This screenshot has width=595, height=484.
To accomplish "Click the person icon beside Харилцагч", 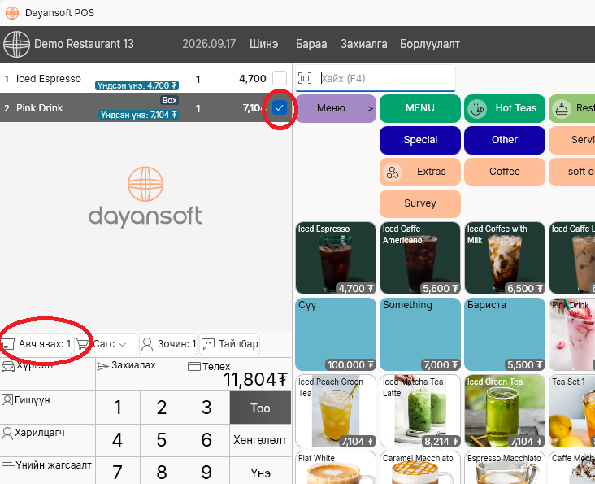I will (x=7, y=433).
